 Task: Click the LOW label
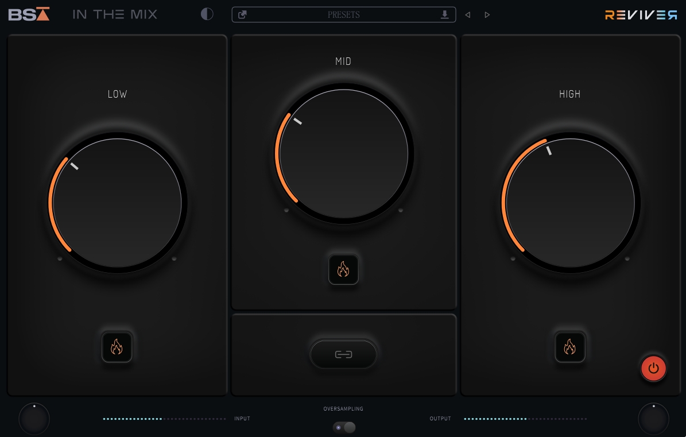click(117, 94)
